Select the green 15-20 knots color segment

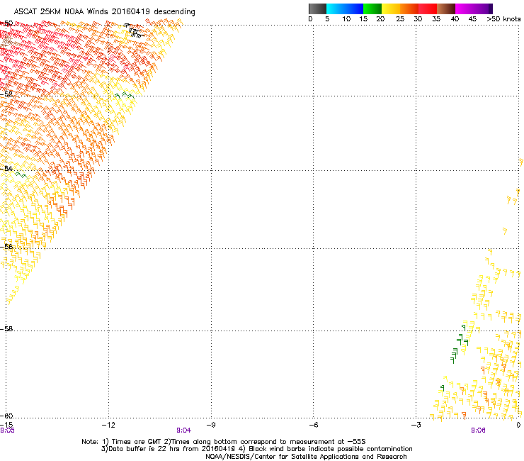pyautogui.click(x=372, y=9)
